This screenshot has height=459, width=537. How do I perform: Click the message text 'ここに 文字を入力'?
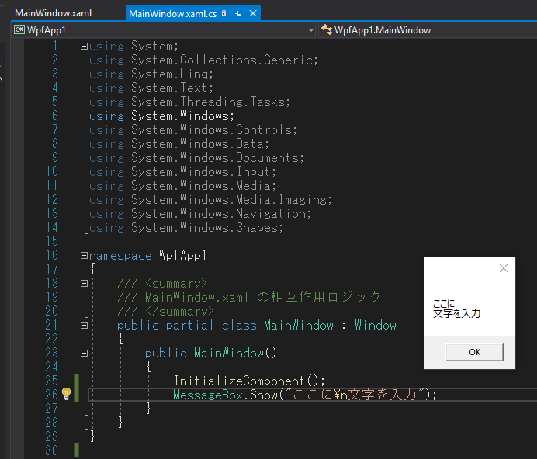coord(456,309)
